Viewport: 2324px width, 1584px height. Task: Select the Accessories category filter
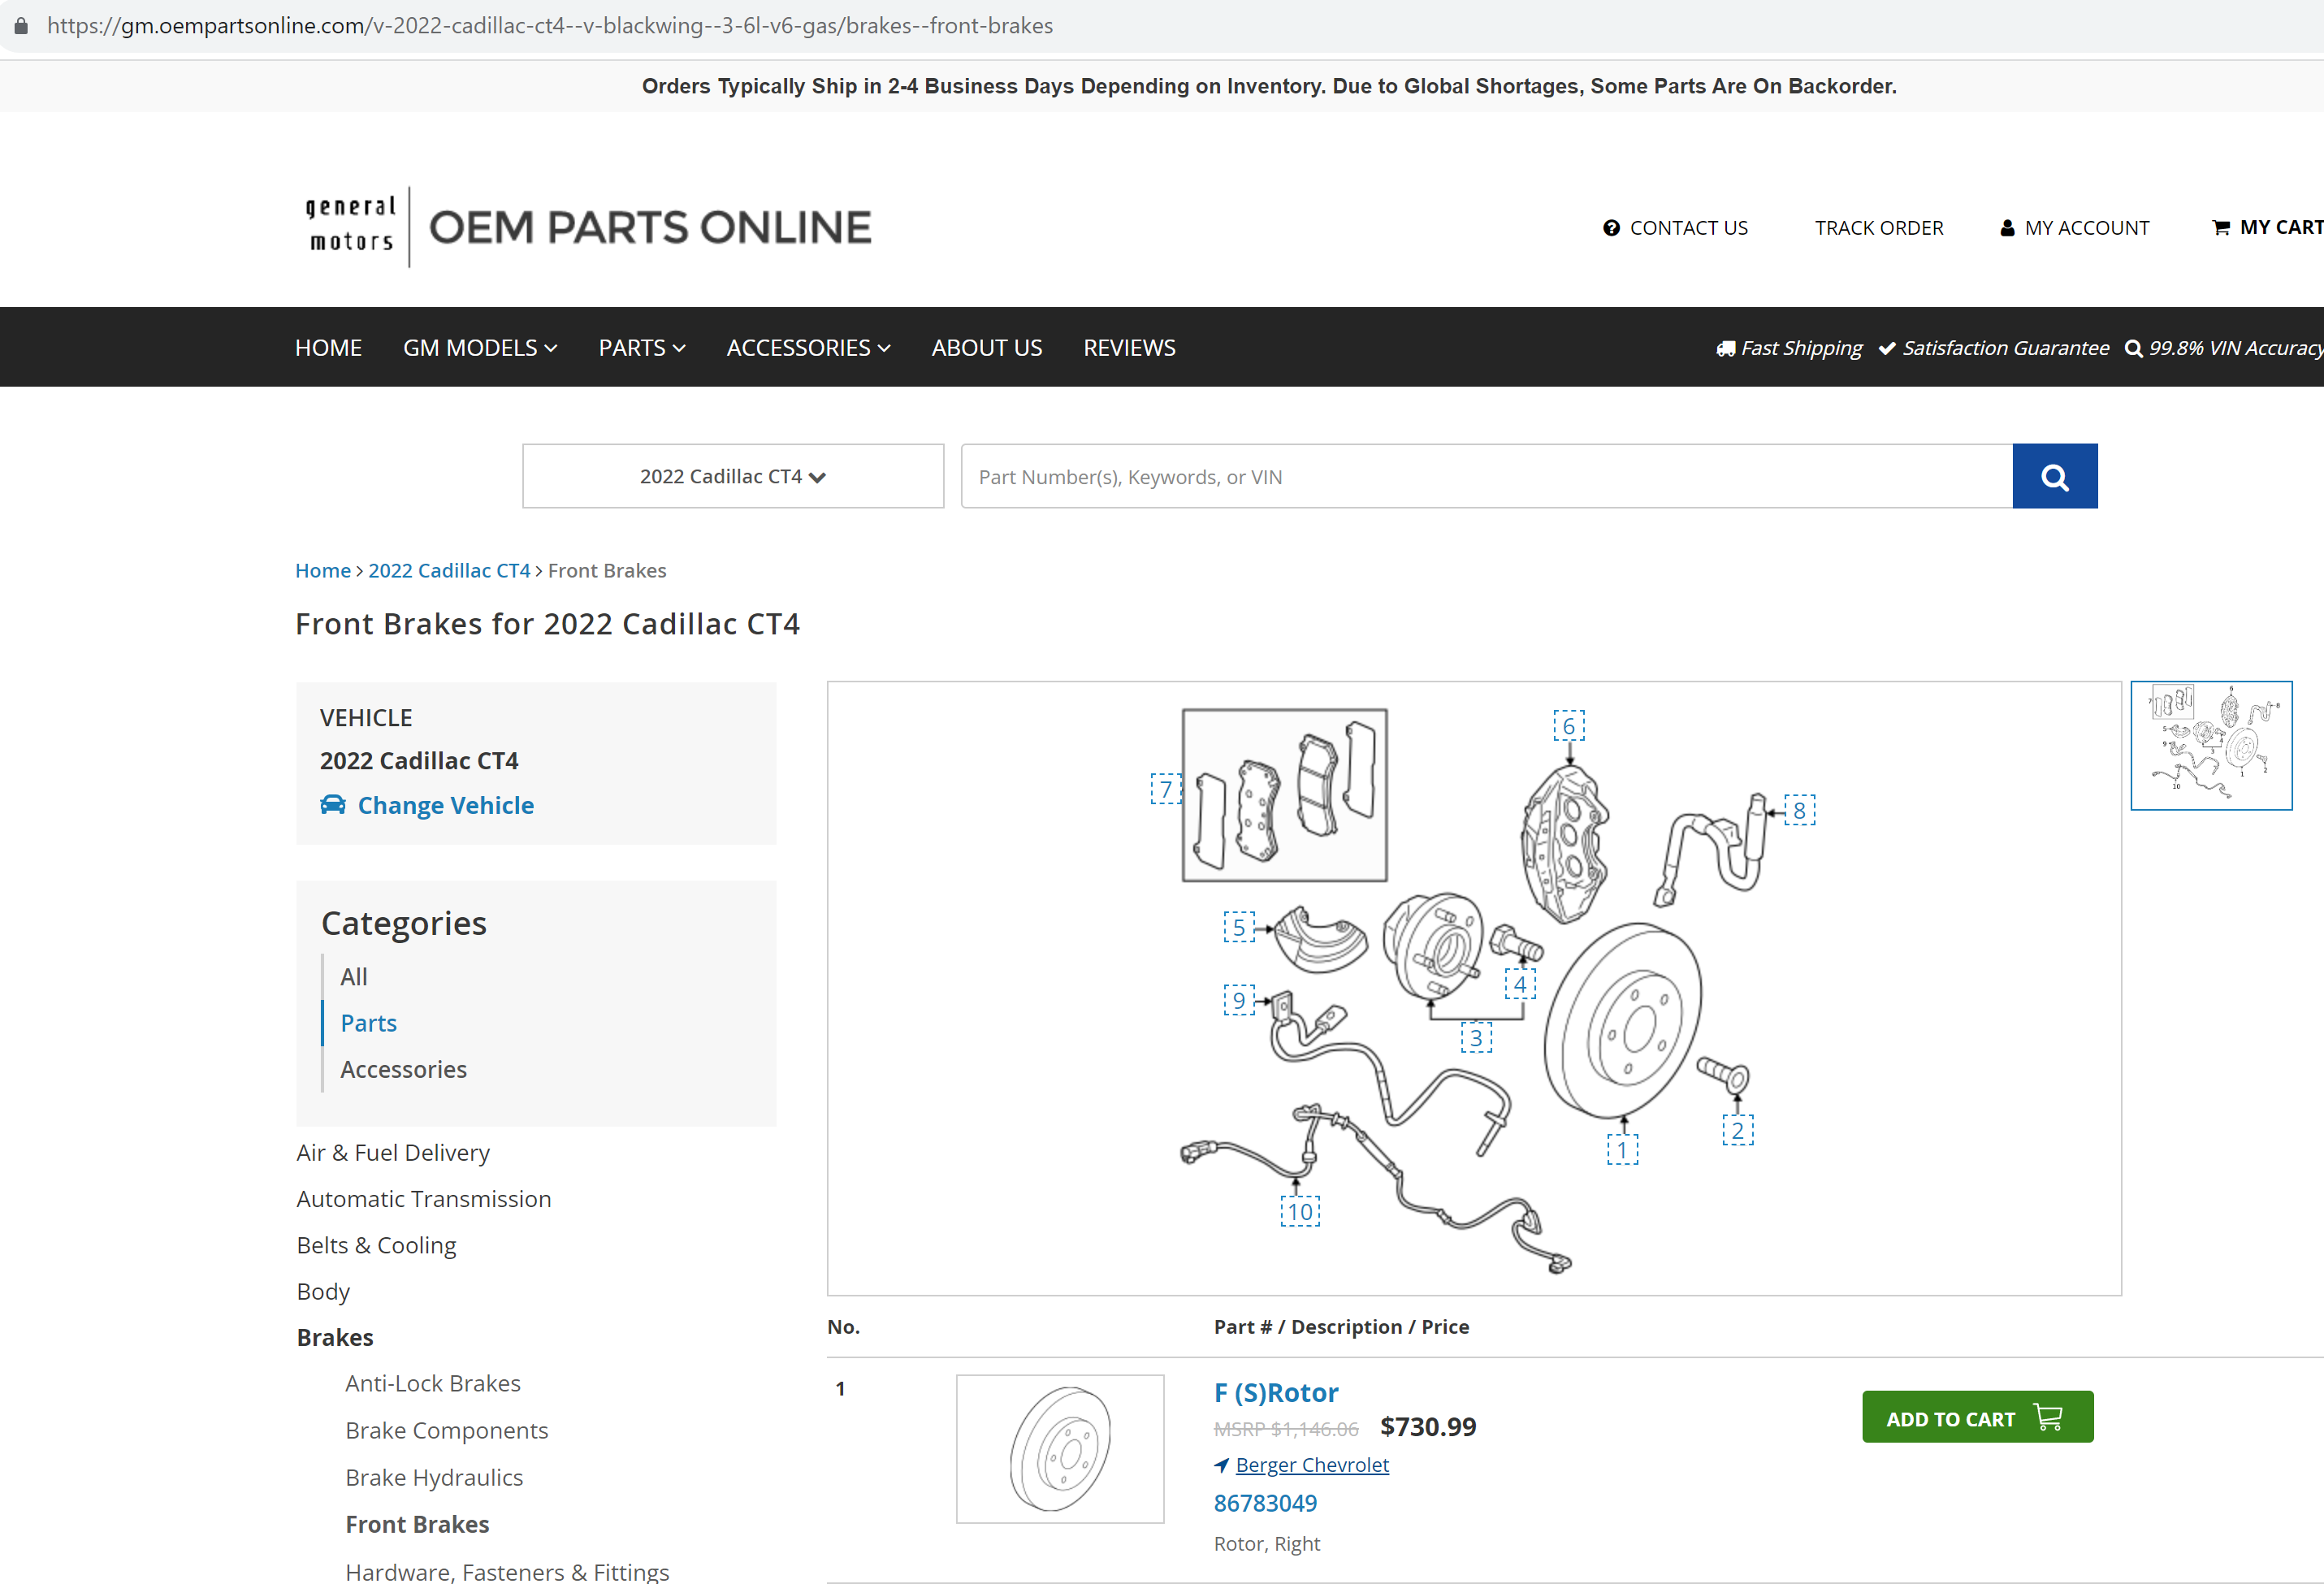click(x=403, y=1069)
